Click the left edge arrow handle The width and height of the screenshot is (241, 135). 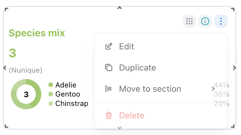5,67
